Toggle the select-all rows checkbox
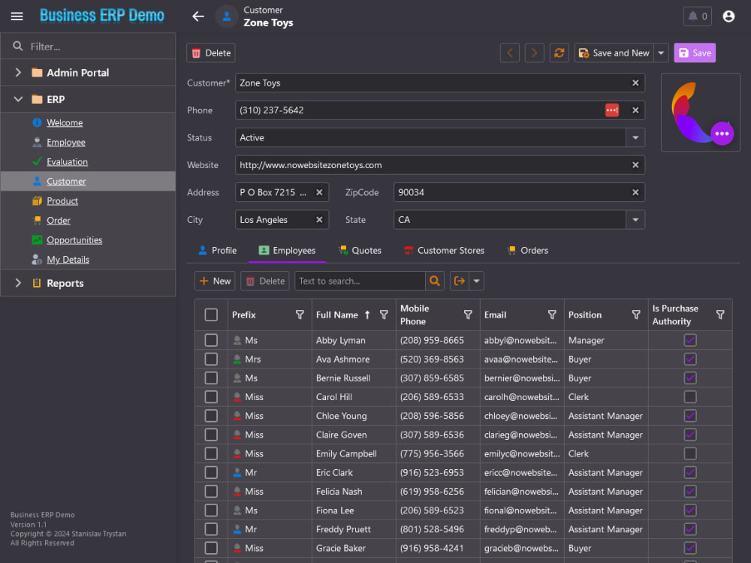Screen dimensions: 751x563 211,315
